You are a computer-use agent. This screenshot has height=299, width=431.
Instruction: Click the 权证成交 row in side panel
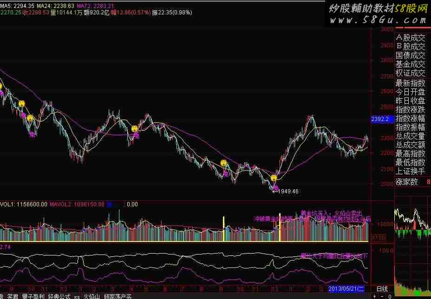pyautogui.click(x=411, y=73)
